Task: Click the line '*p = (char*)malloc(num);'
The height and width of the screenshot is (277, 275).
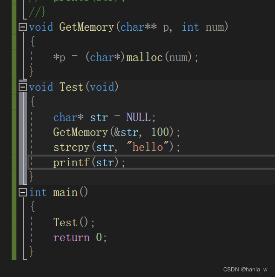Action: [126, 57]
